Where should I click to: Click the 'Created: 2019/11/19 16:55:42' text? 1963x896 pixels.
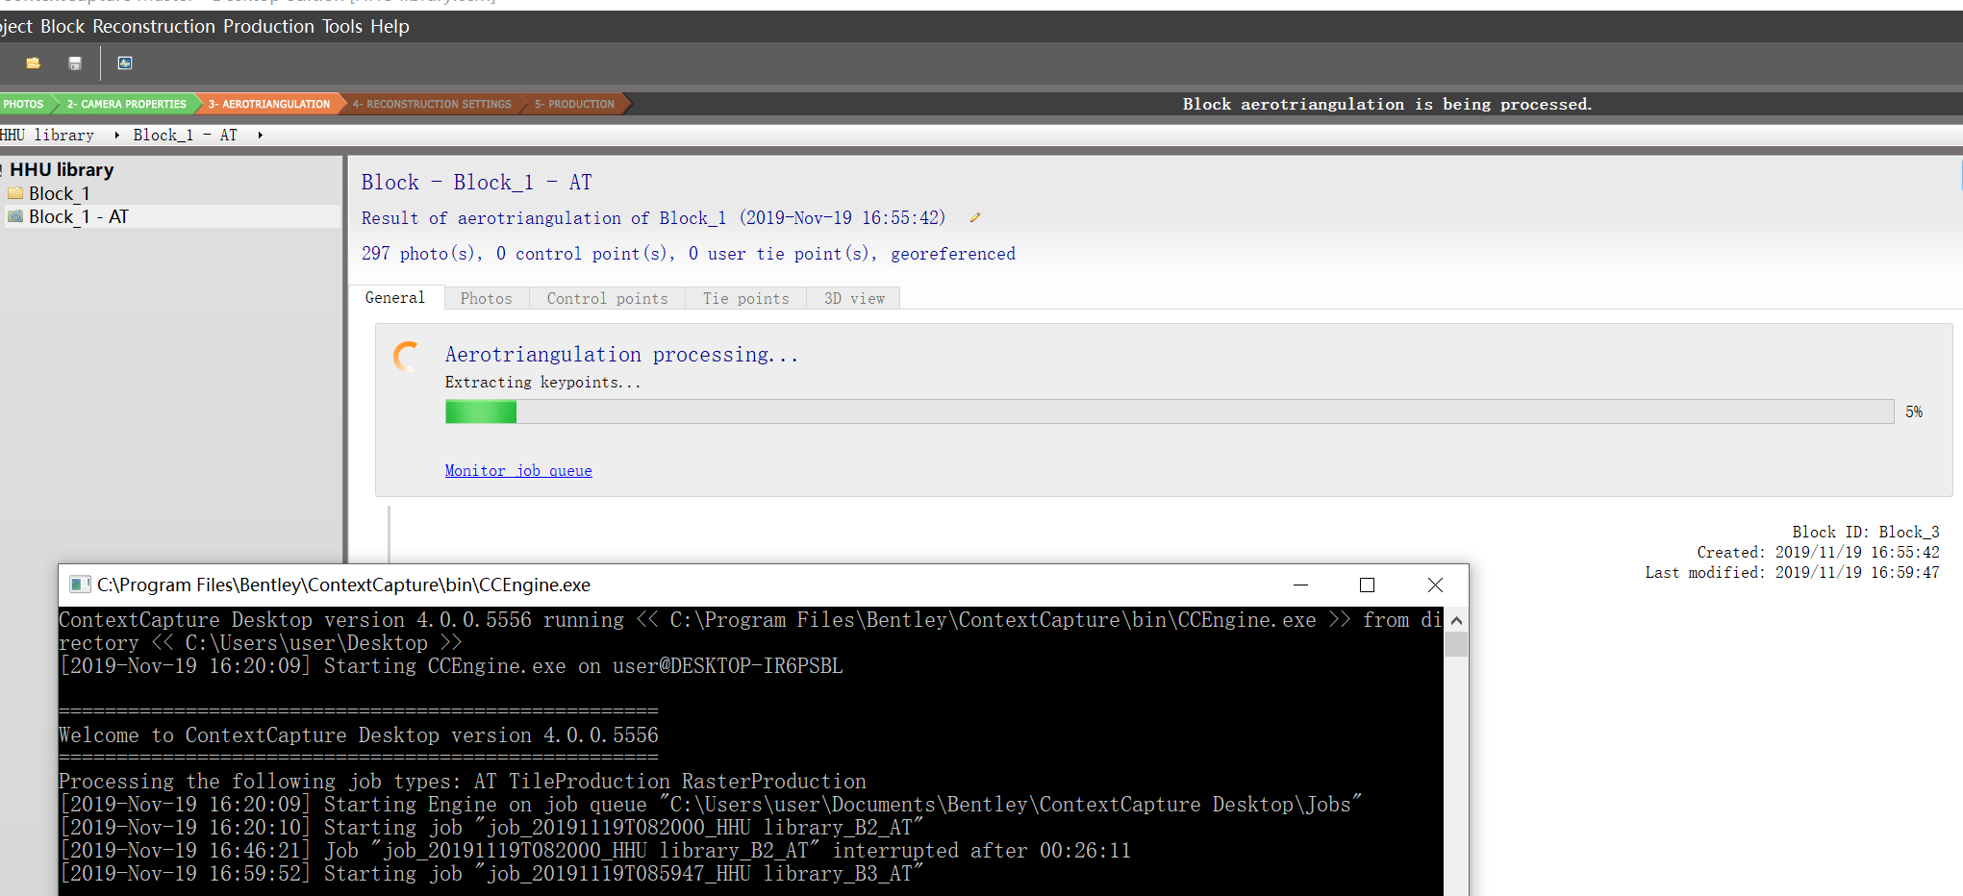(1818, 552)
